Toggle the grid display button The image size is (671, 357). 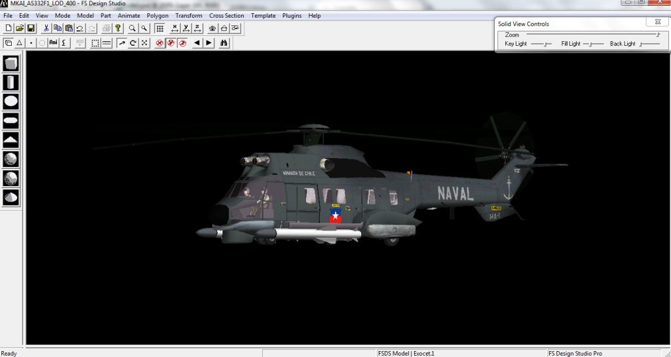[x=159, y=28]
